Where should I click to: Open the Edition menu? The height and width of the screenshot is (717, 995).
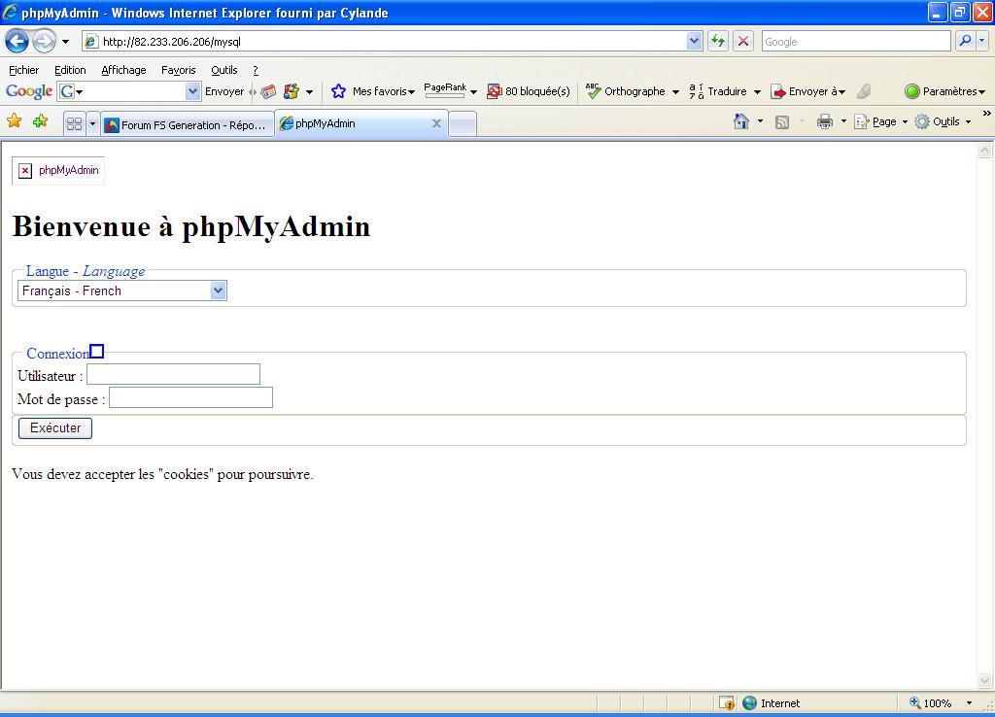70,70
